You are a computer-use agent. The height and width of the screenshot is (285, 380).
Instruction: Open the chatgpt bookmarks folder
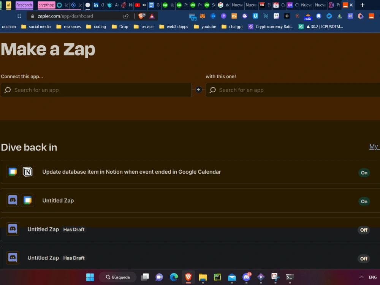click(x=232, y=27)
